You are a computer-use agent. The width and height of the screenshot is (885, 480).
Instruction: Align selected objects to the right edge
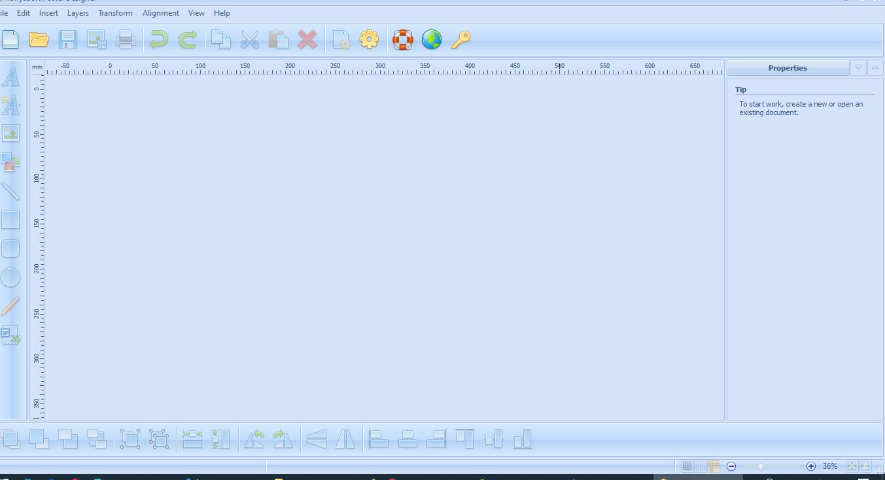coord(436,439)
